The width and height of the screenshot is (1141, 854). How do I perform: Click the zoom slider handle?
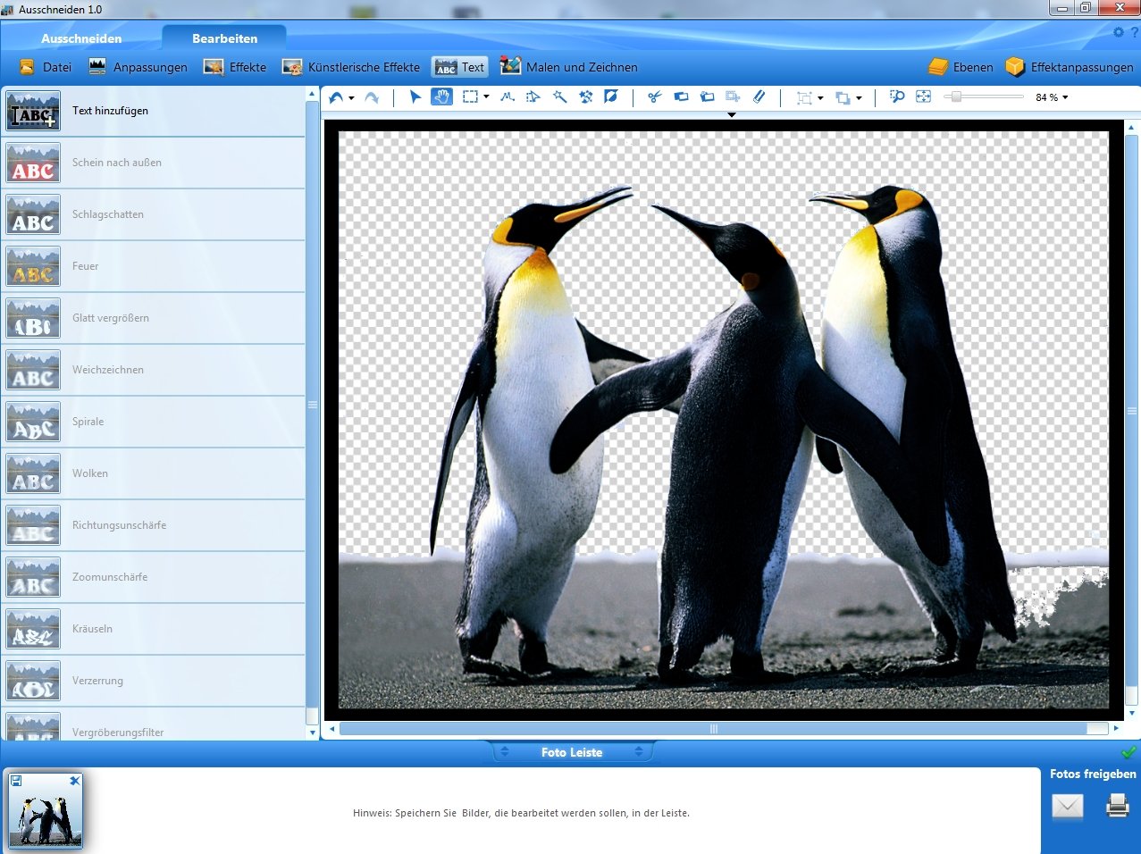coord(956,96)
